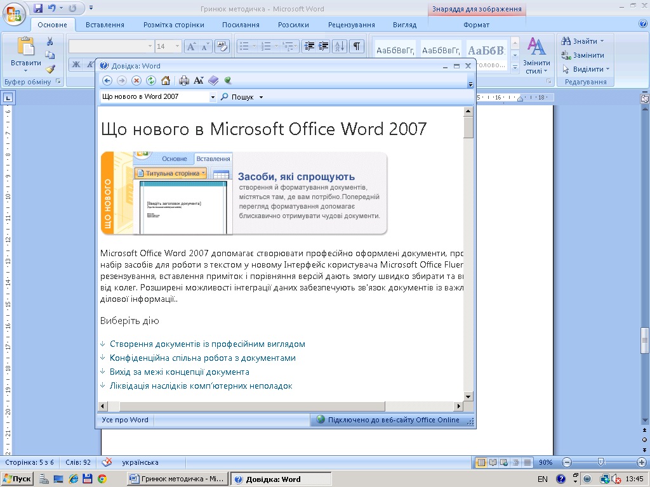Pin the Help window on top
The image size is (650, 487).
tap(227, 81)
